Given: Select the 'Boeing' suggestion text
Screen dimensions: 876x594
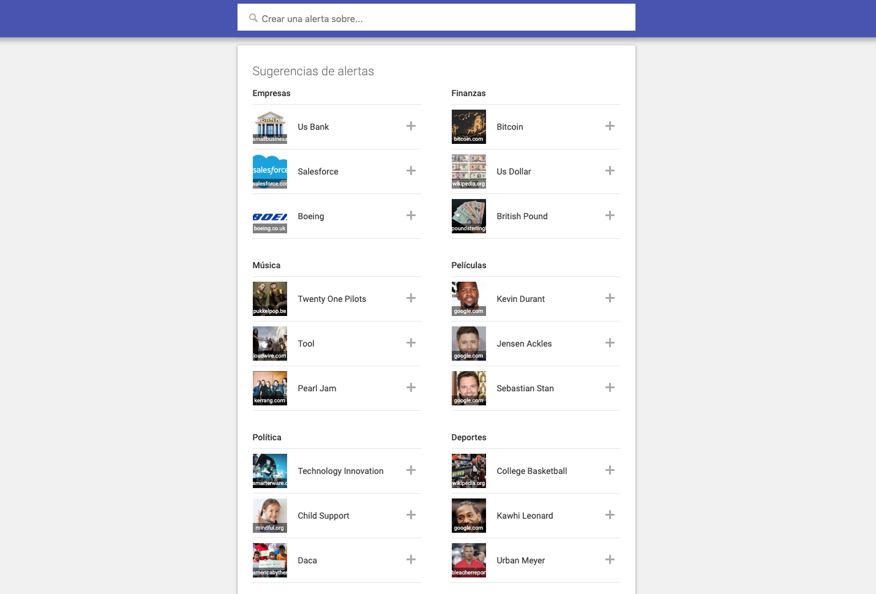Looking at the screenshot, I should click(x=311, y=216).
